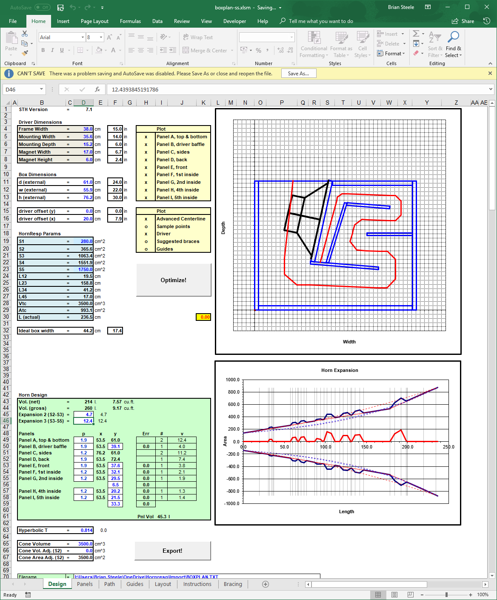Image resolution: width=497 pixels, height=600 pixels.
Task: Click the Comma Style icon
Action: (268, 50)
